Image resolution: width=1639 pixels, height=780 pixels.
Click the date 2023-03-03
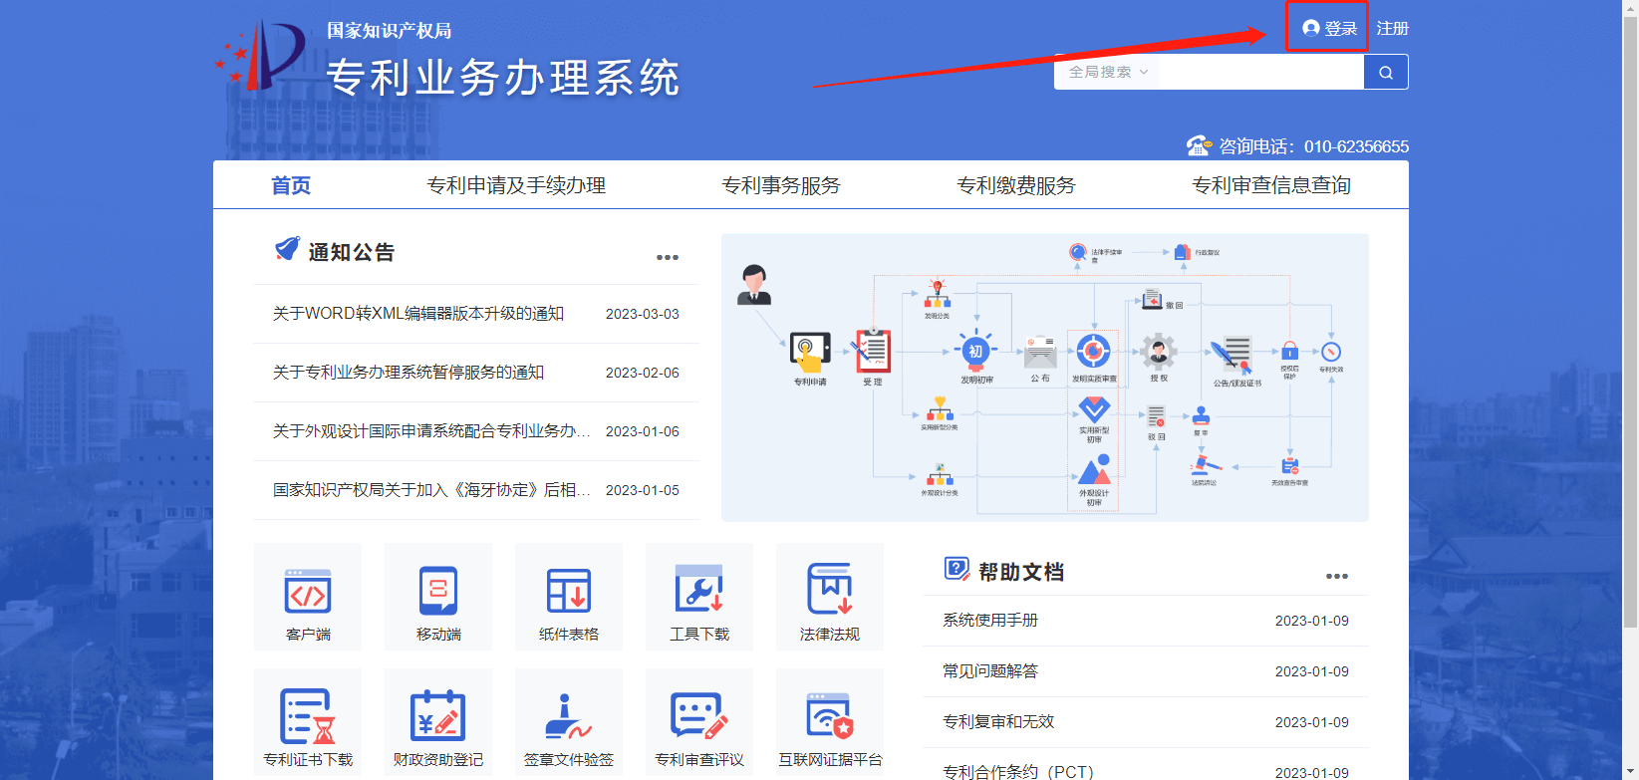(643, 314)
